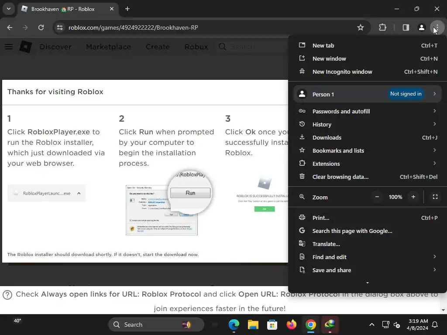
Task: Click the Roblox search field
Action: coord(253,47)
